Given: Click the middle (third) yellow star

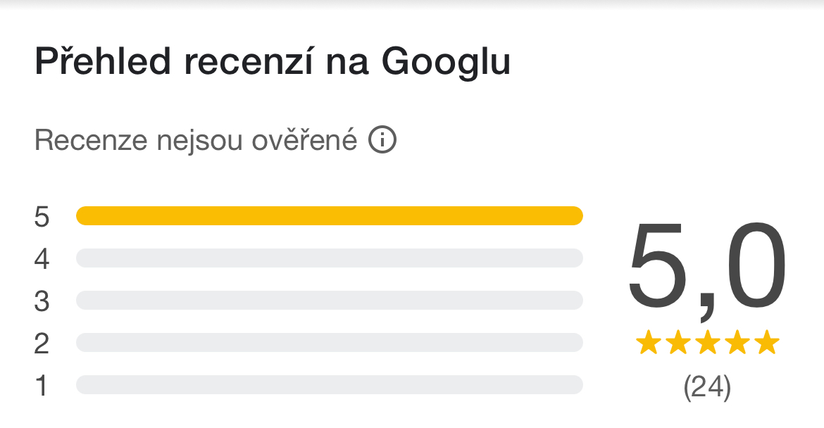Looking at the screenshot, I should coord(707,344).
